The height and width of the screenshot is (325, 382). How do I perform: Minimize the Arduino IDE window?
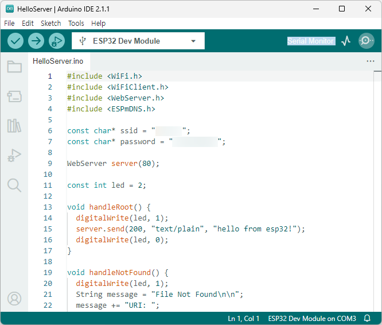point(316,9)
